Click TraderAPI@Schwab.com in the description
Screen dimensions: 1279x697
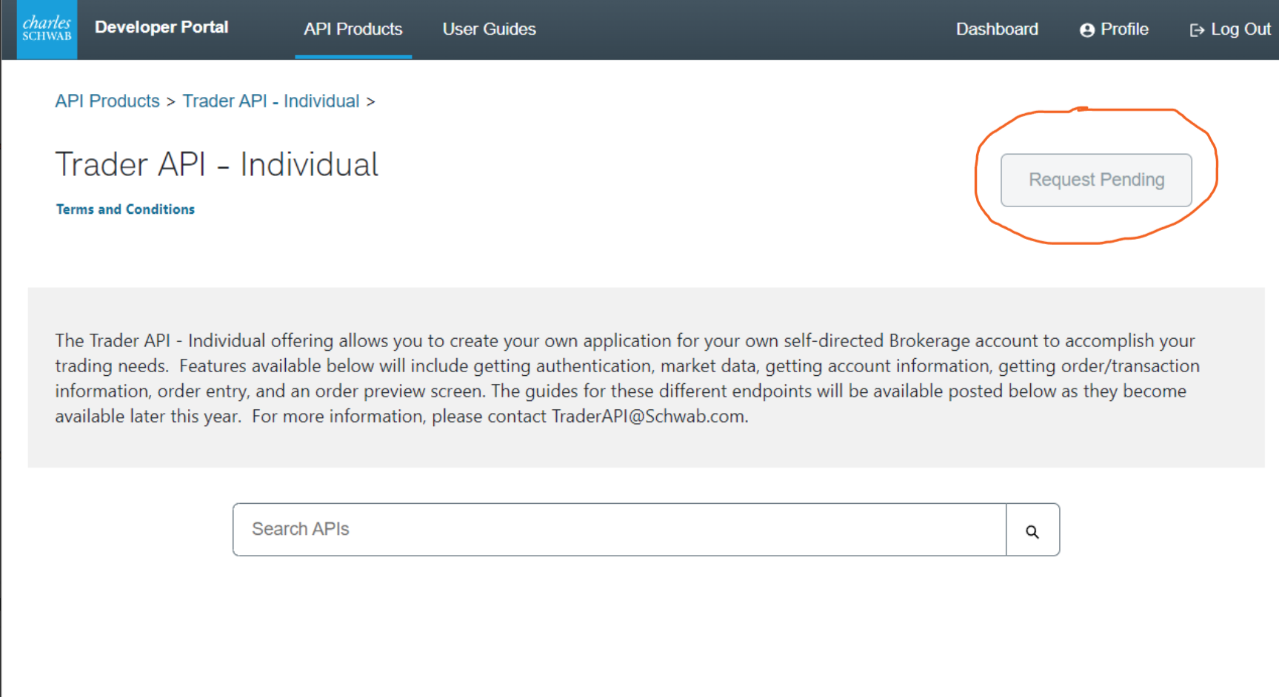pos(649,417)
